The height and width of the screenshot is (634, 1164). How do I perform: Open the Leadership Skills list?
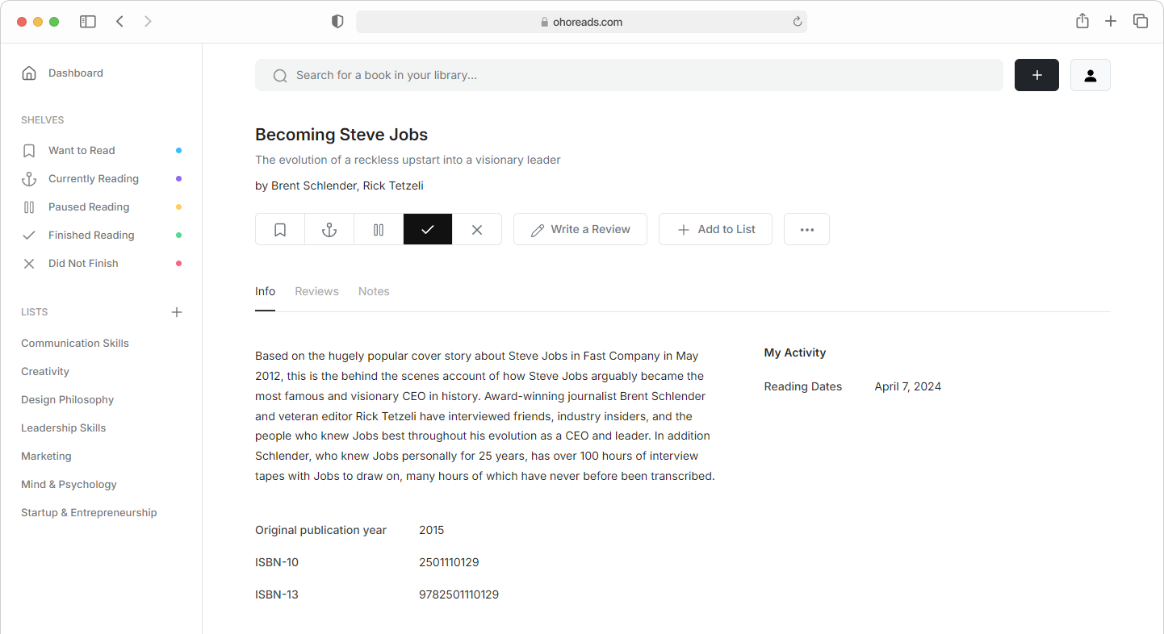tap(63, 428)
